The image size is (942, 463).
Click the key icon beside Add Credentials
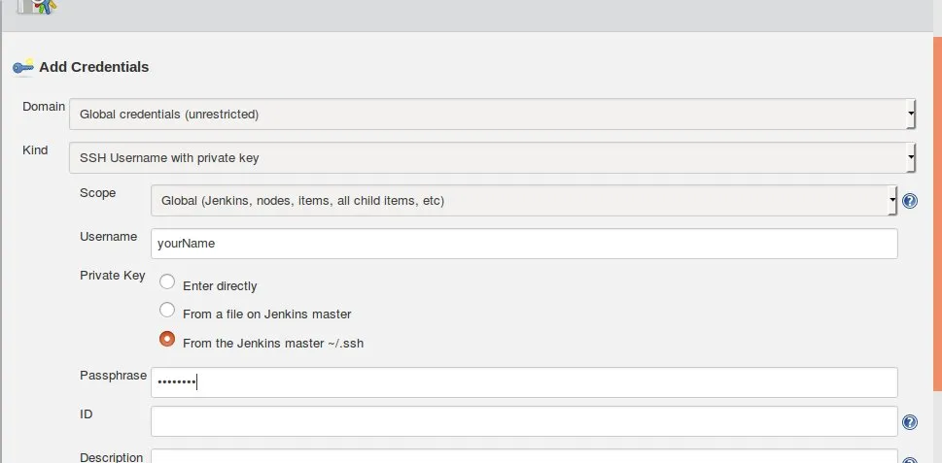(22, 67)
